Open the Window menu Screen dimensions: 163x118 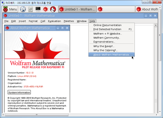click(x=82, y=21)
